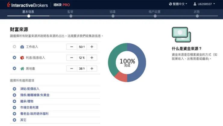The height and width of the screenshot is (126, 223).
Task: Click the globe language icon
Action: tap(170, 4)
